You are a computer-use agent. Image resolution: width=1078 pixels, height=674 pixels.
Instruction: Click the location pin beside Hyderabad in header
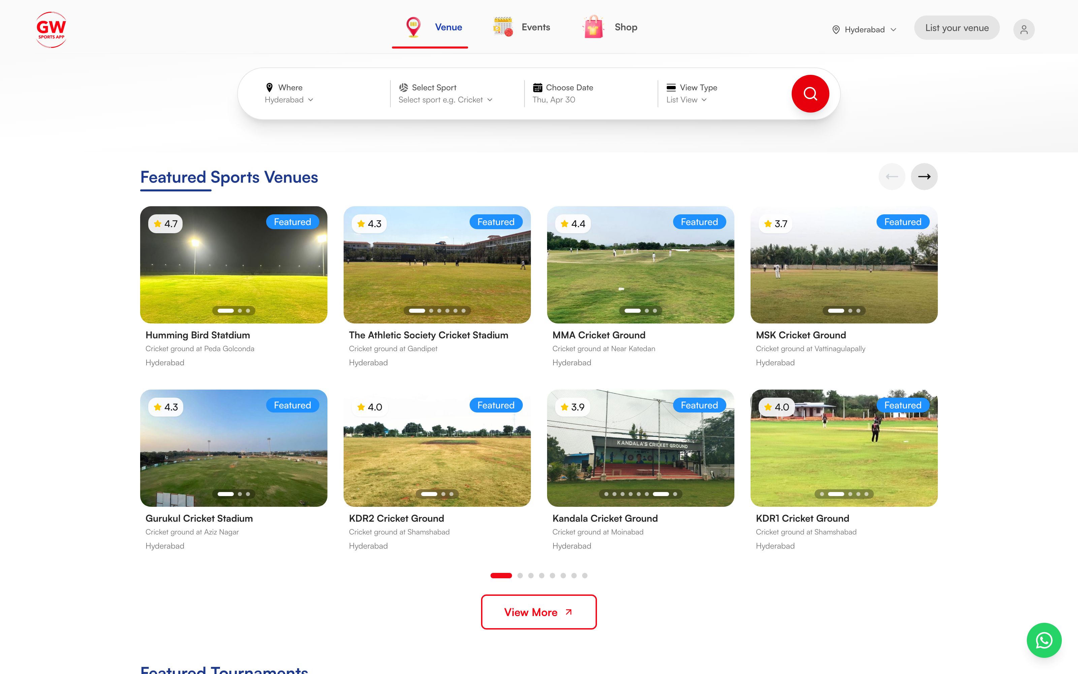(x=836, y=29)
